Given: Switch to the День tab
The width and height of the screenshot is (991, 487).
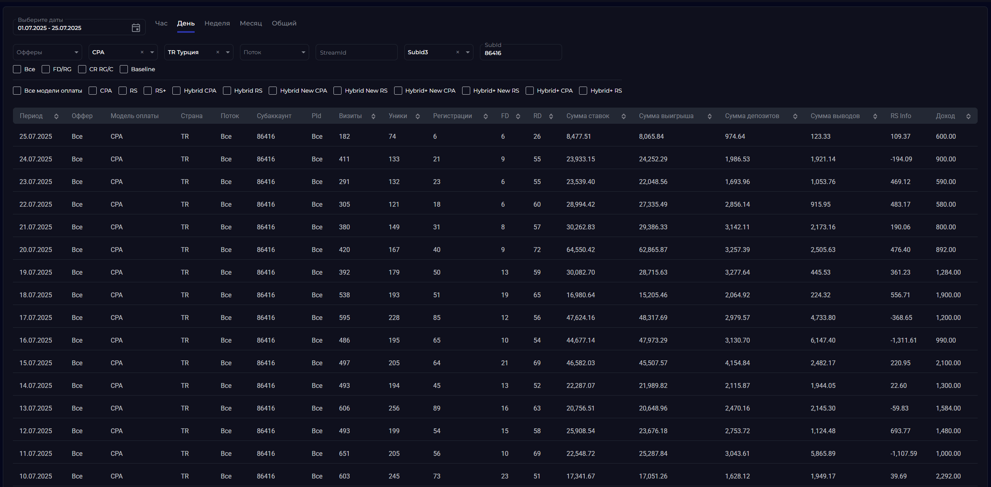Looking at the screenshot, I should [x=186, y=23].
